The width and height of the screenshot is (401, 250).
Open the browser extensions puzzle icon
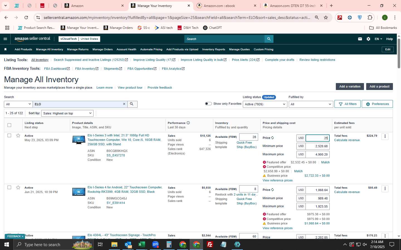point(370,17)
